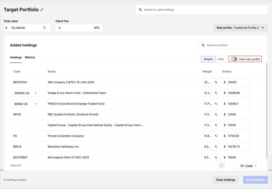
Task: Open the Risk profile Traditional Profile 3 dropdown
Action: [x=241, y=28]
